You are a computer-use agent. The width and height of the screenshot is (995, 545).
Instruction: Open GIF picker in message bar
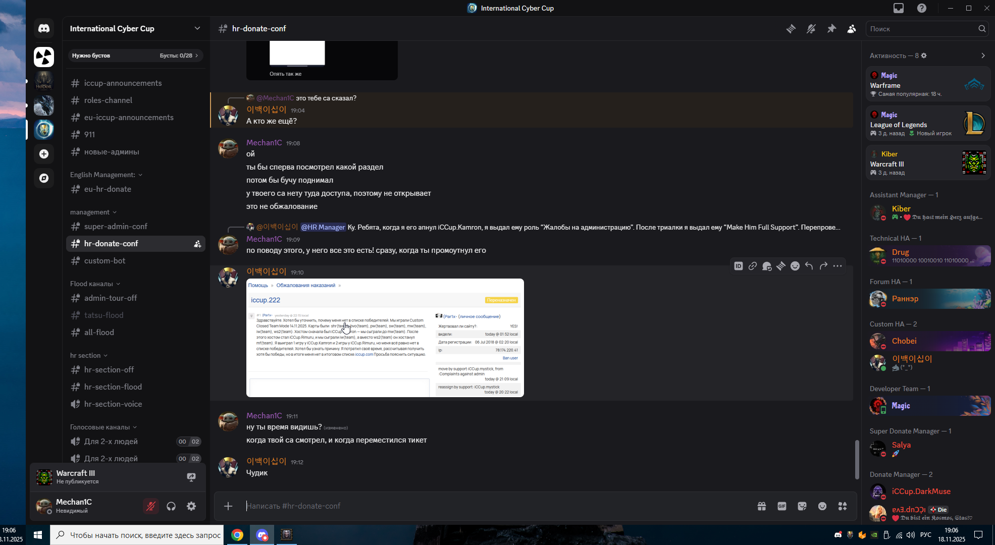tap(782, 506)
